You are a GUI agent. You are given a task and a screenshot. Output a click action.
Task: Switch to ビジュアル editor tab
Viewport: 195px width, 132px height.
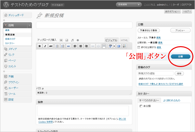point(111,40)
